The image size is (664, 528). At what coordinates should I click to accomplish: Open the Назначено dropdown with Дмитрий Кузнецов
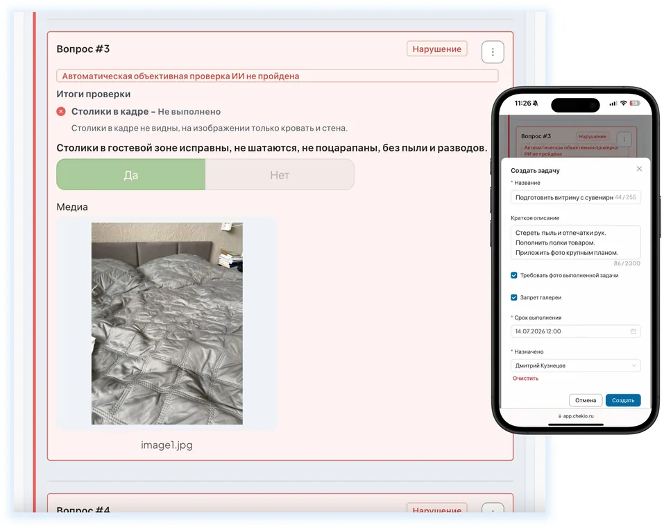tap(575, 365)
